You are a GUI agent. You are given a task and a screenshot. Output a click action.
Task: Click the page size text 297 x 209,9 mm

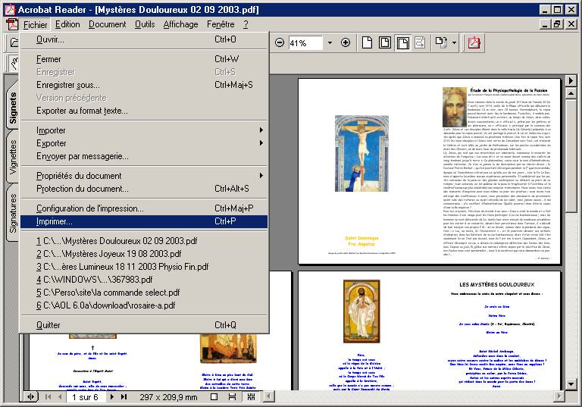coord(168,397)
